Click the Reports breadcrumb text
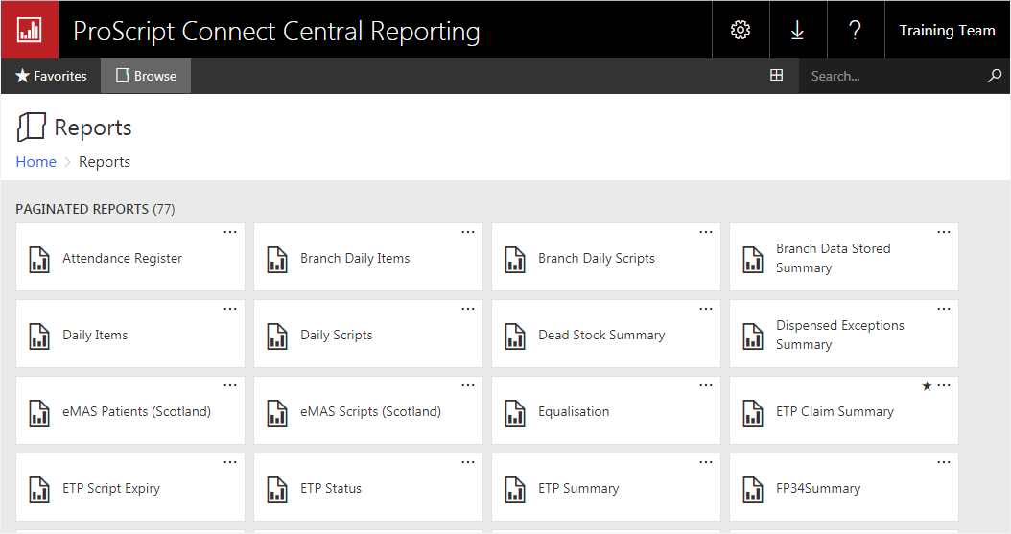1011x534 pixels. pyautogui.click(x=105, y=162)
